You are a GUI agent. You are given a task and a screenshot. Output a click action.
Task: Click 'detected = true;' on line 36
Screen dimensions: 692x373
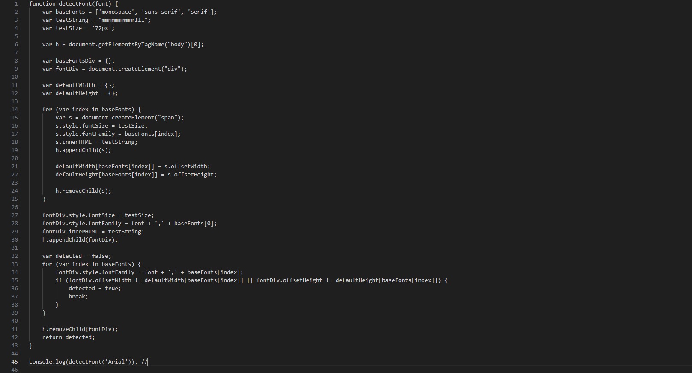pos(95,288)
